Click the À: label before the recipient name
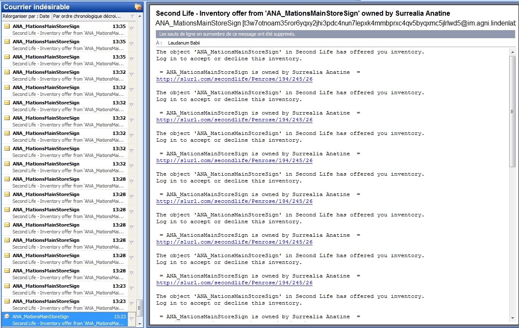Screen dimensions: 519x328 point(159,43)
